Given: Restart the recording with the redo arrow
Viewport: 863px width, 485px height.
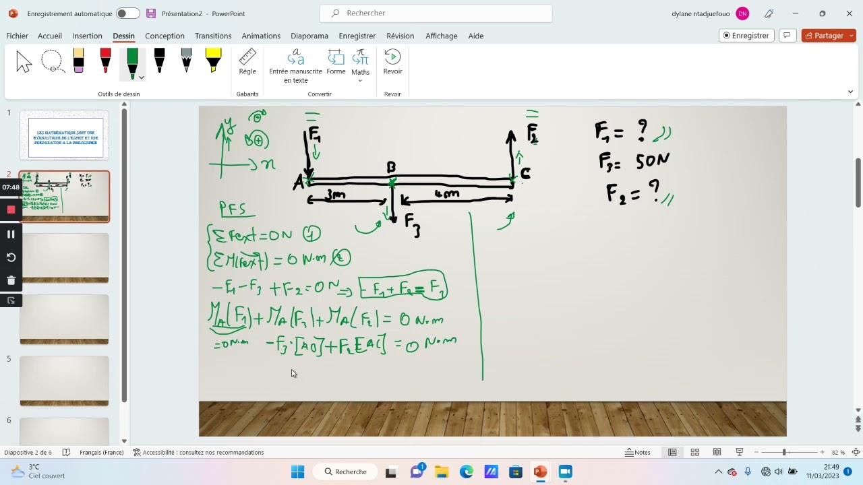Looking at the screenshot, I should [11, 257].
